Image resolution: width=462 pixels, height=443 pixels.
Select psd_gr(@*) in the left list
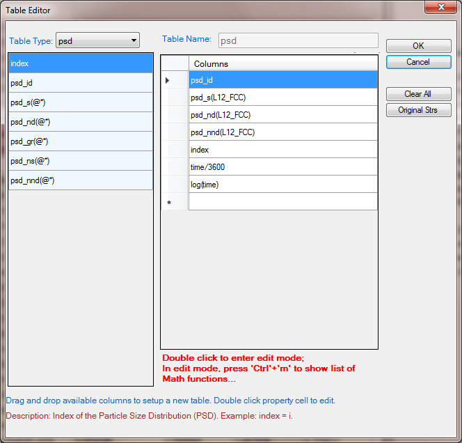click(81, 141)
